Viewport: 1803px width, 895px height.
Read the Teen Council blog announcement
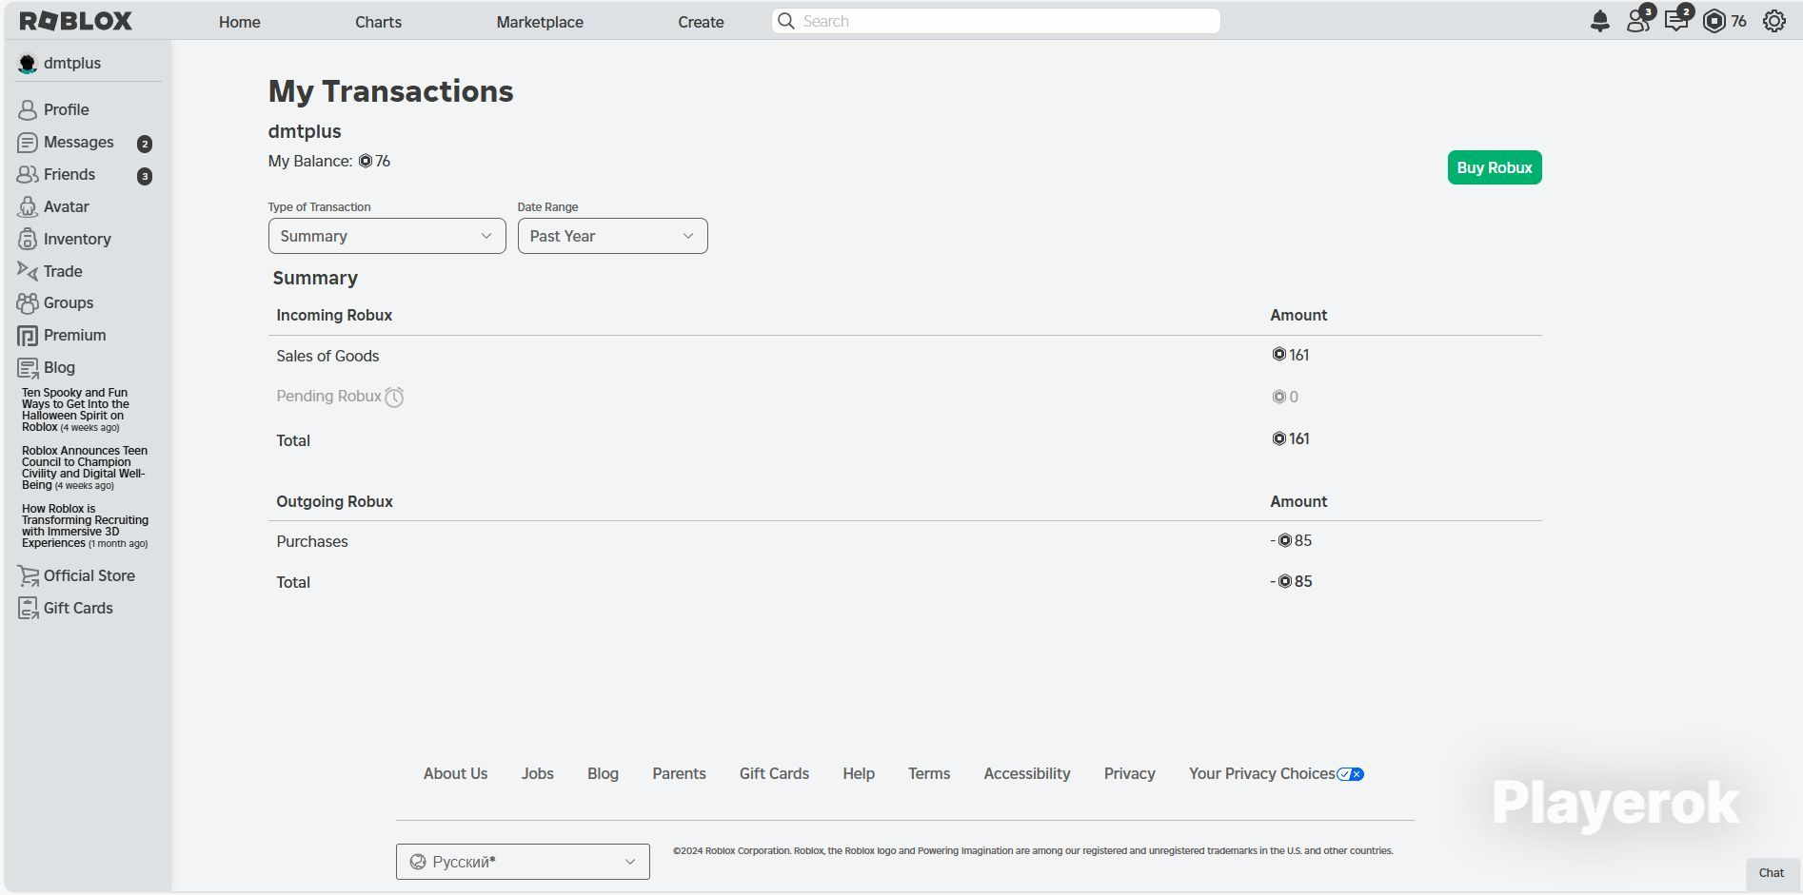click(85, 468)
